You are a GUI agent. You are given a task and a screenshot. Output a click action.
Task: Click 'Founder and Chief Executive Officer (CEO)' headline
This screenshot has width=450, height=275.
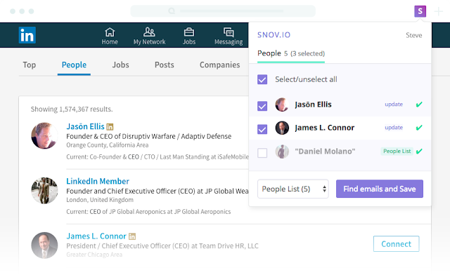[x=157, y=191]
